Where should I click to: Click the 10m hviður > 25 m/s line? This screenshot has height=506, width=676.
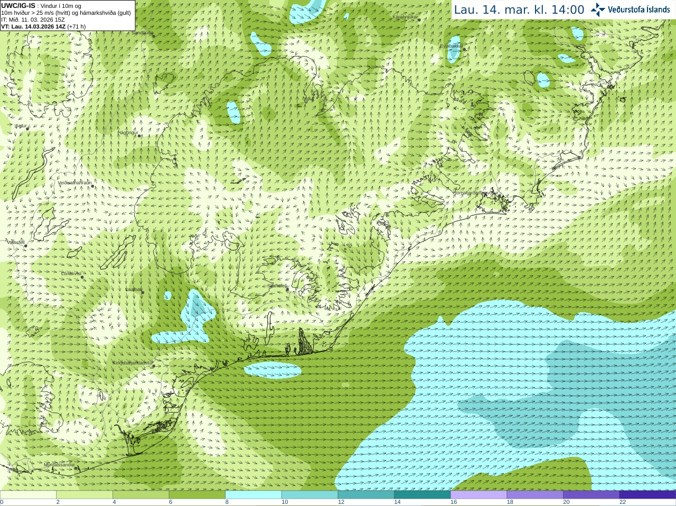66,13
